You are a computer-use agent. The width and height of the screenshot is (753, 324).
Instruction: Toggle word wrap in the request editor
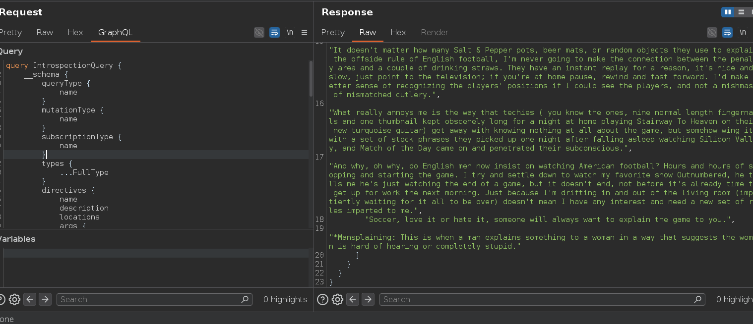pyautogui.click(x=274, y=32)
